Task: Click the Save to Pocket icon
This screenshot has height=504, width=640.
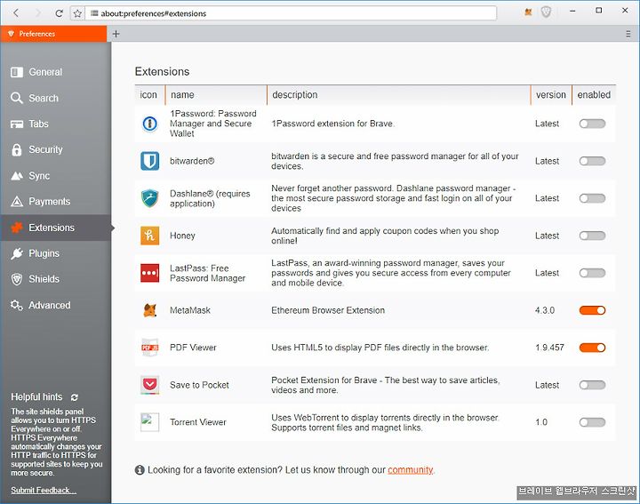Action: tap(150, 385)
